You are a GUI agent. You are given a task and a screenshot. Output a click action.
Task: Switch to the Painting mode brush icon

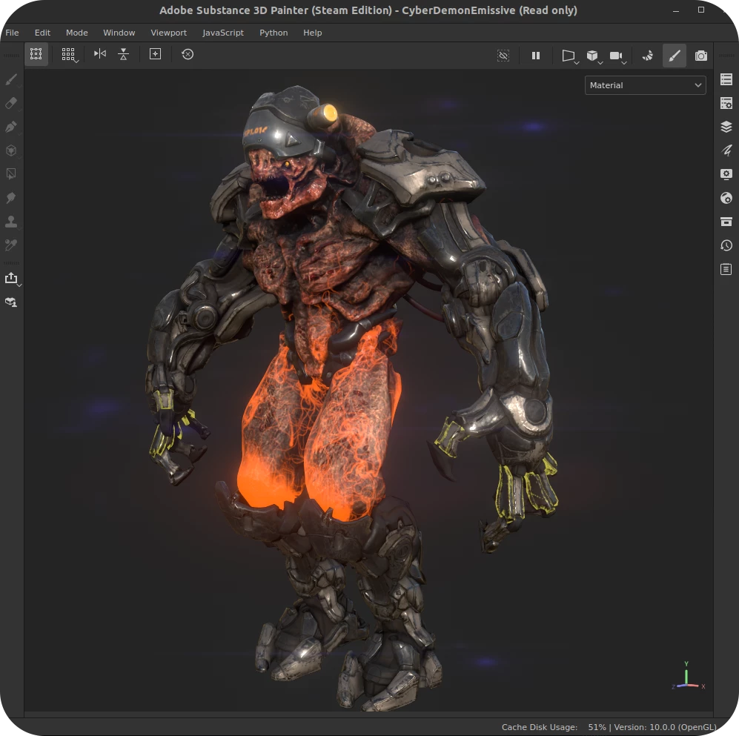coord(675,56)
